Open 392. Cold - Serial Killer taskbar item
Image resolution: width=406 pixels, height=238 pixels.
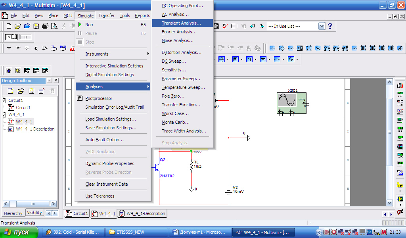(73, 232)
